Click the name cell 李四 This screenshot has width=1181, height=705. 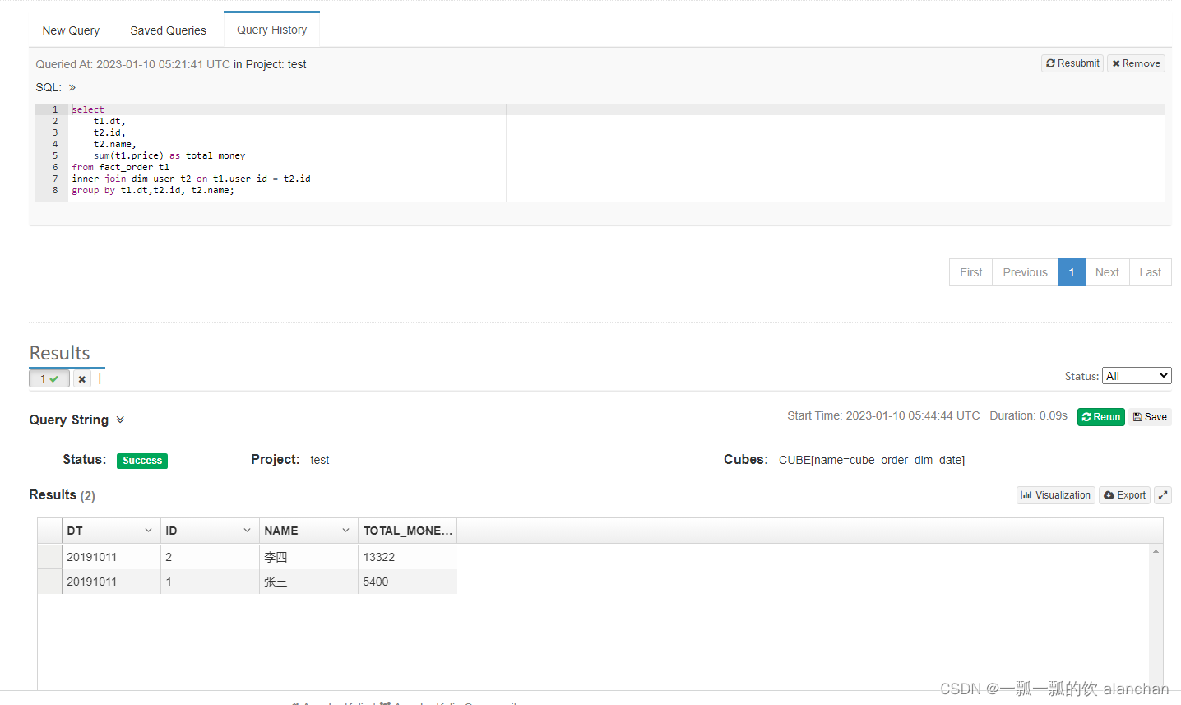coord(308,557)
